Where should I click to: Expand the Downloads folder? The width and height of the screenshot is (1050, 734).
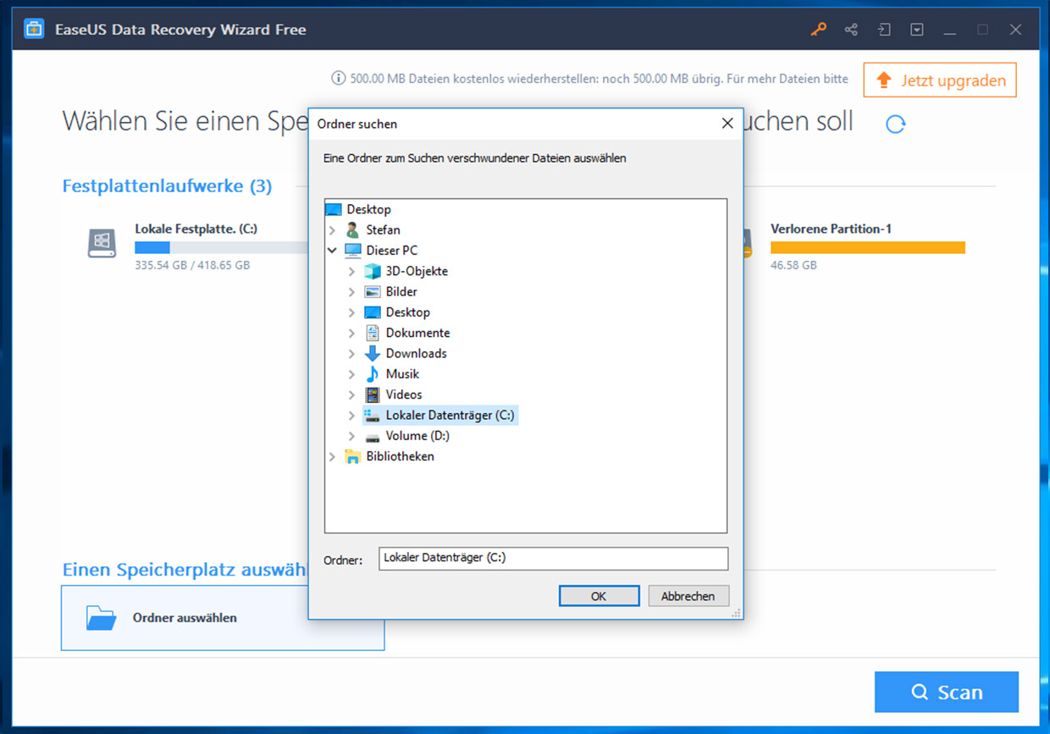point(352,354)
